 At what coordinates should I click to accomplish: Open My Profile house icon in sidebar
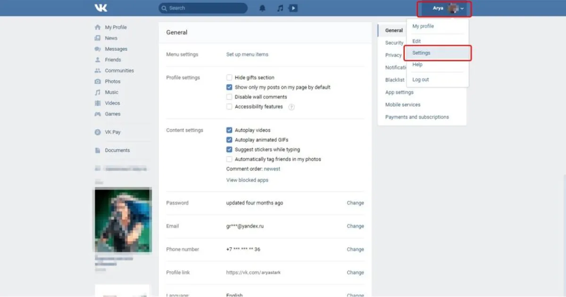(98, 27)
